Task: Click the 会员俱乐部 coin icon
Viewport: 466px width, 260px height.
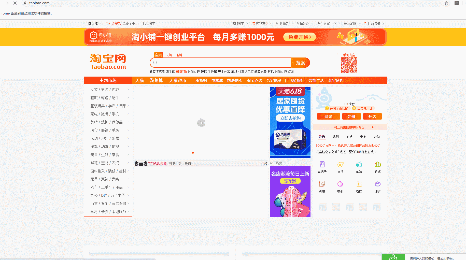Action: [354, 108]
